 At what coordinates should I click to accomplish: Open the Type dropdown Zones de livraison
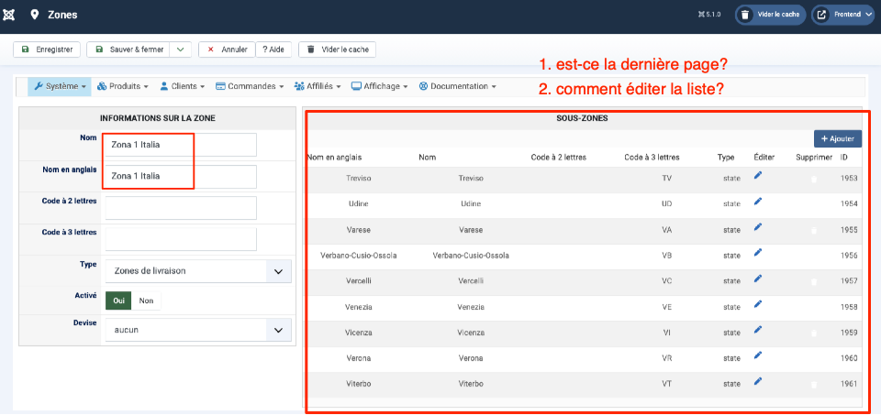(198, 271)
